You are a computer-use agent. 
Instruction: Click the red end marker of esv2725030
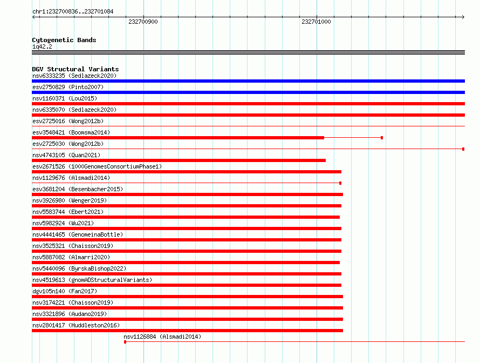coord(463,149)
